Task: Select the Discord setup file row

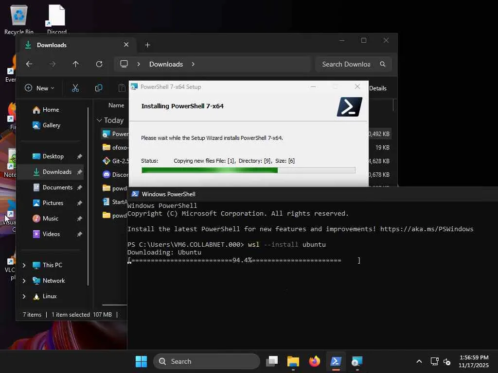Action: [115, 175]
